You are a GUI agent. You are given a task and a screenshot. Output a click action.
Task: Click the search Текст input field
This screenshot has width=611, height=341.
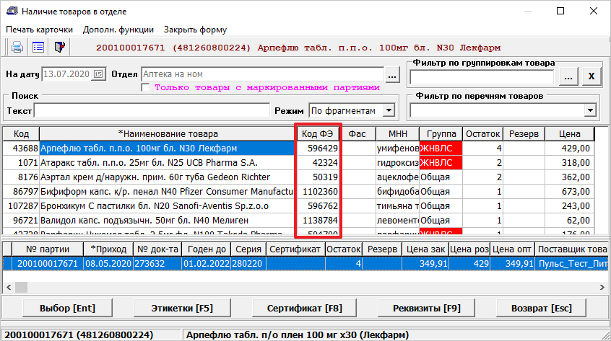pyautogui.click(x=152, y=110)
